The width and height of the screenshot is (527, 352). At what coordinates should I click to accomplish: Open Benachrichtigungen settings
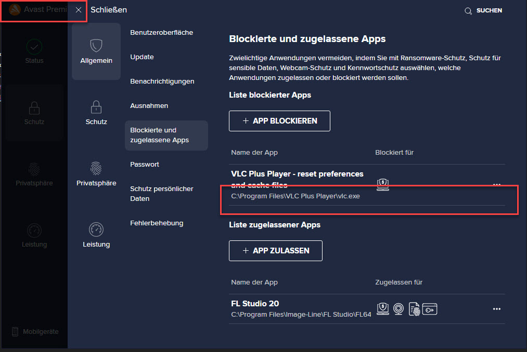tap(162, 81)
